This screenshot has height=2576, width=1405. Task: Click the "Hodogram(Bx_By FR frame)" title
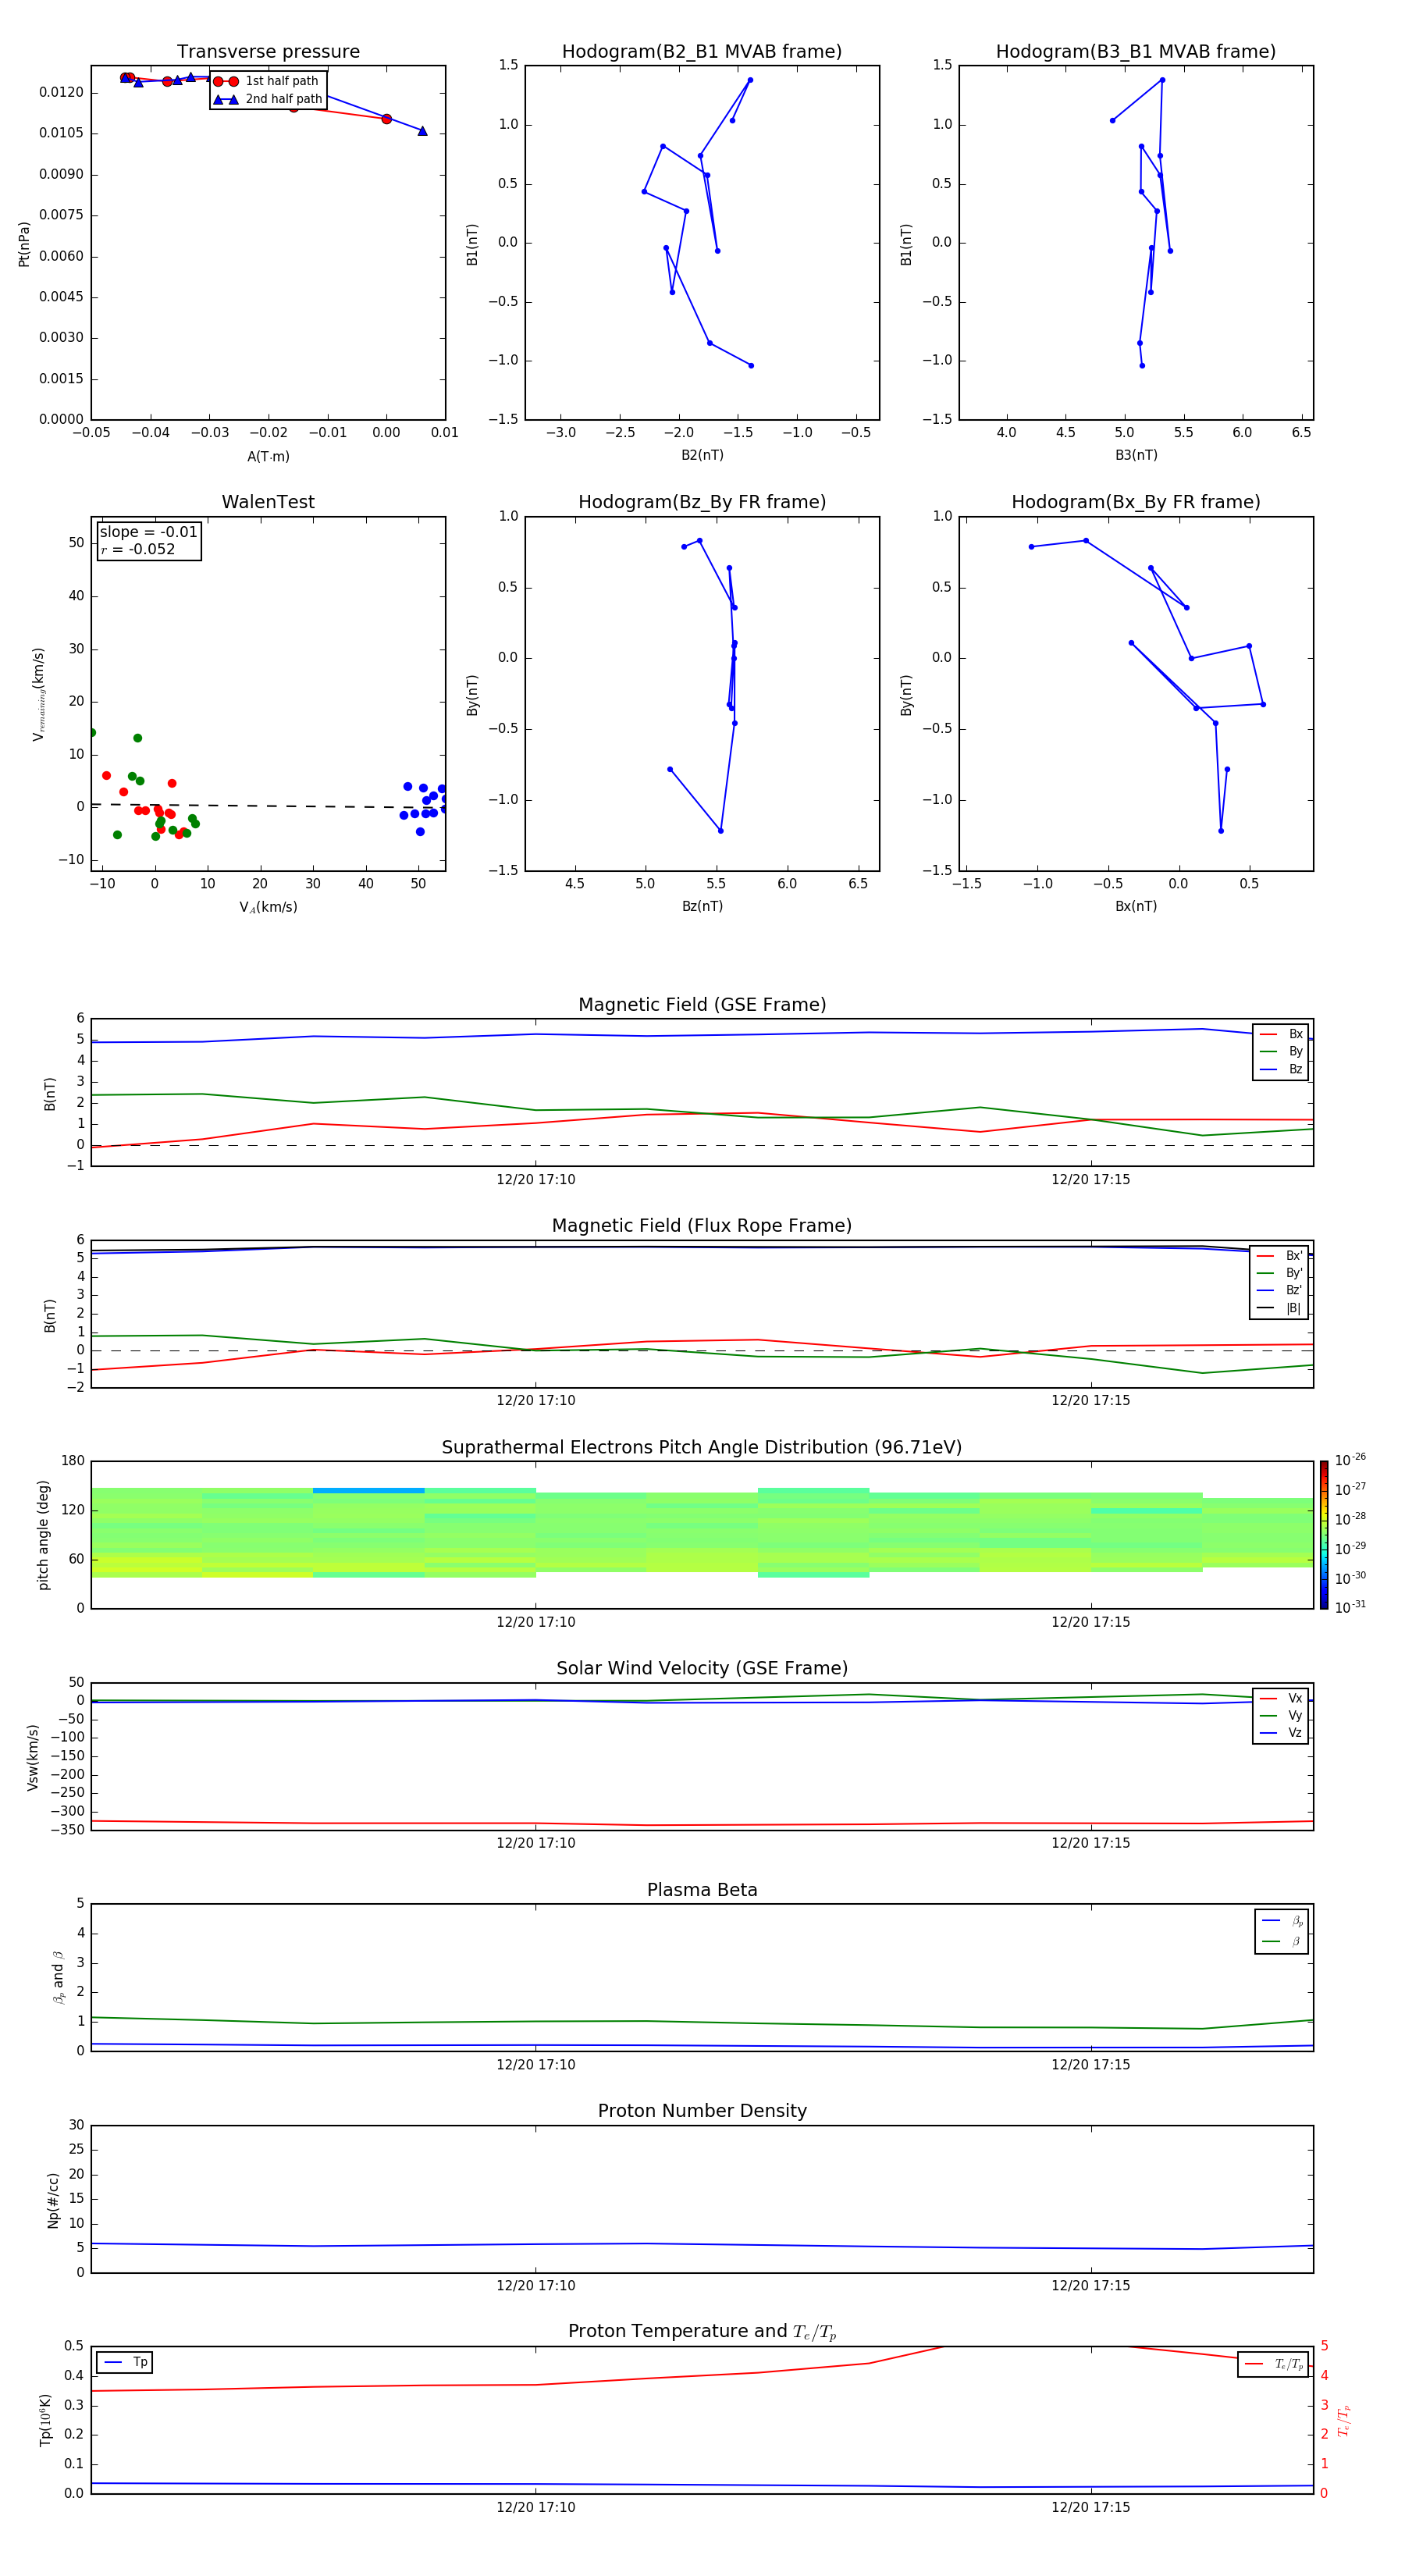[1136, 502]
